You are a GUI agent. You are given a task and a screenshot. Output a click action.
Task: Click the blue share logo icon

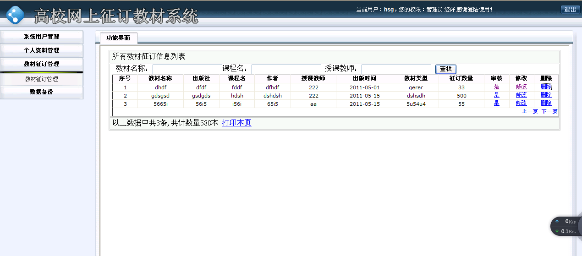pyautogui.click(x=15, y=15)
